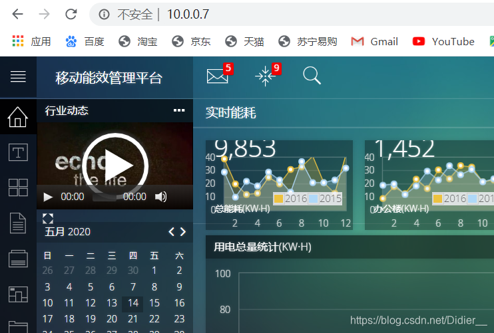This screenshot has width=494, height=333.
Task: Play the video with large play button
Action: (115, 166)
